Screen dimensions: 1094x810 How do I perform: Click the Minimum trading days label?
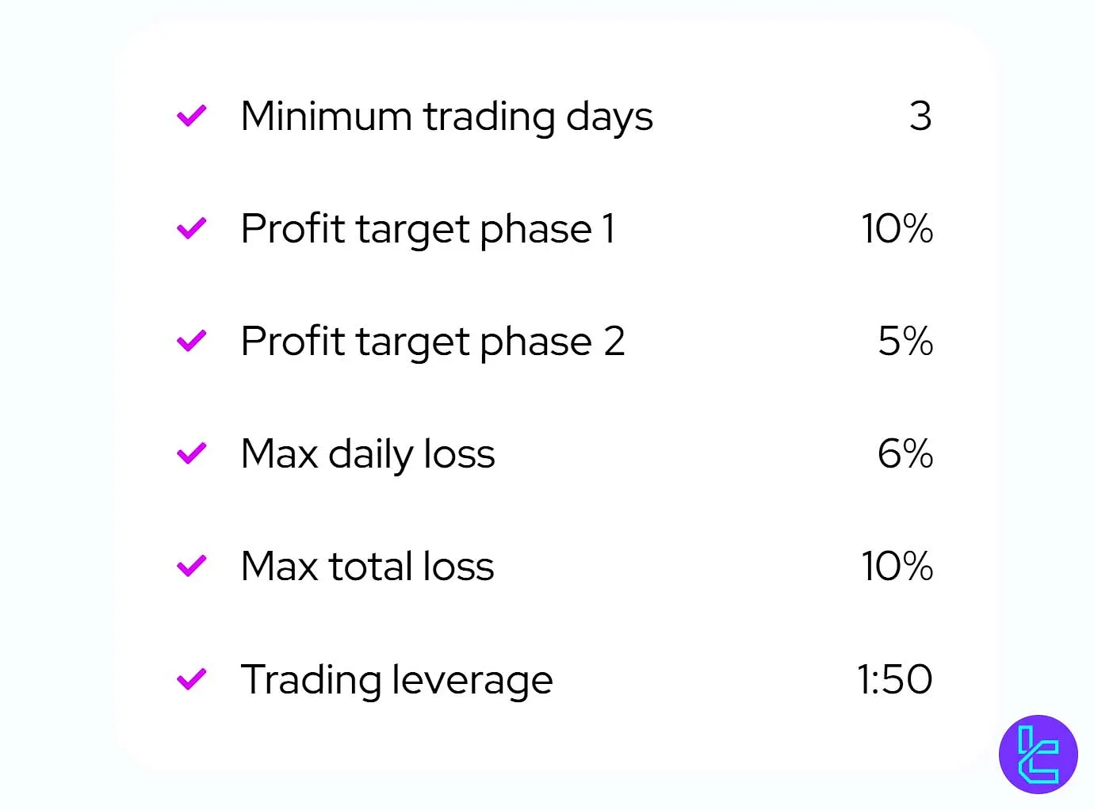(446, 117)
